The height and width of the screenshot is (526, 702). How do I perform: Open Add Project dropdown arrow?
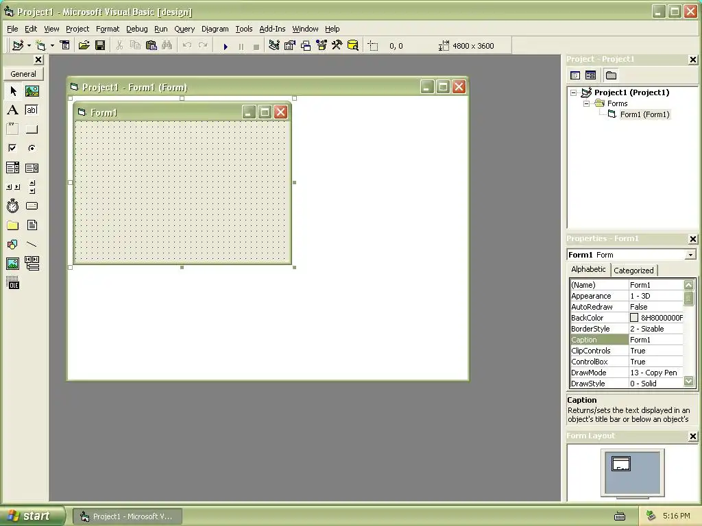[29, 46]
